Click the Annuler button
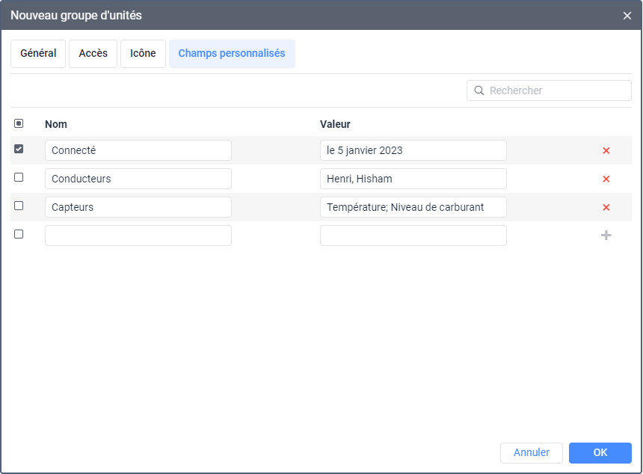 tap(532, 452)
